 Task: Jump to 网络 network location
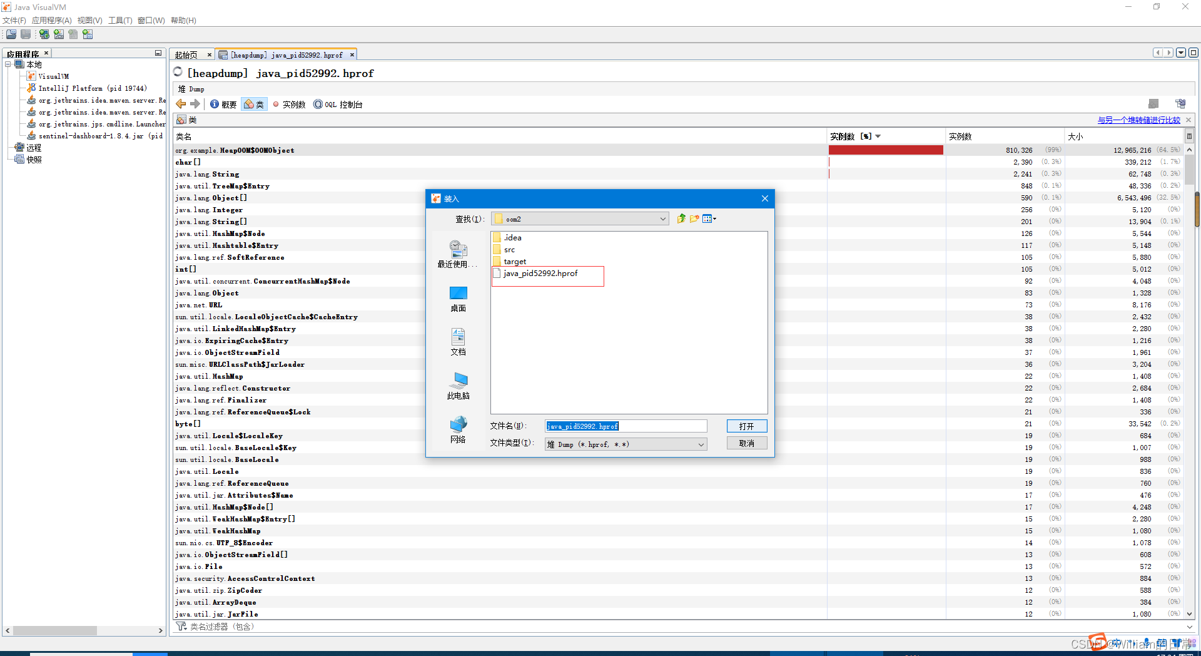[x=458, y=430]
